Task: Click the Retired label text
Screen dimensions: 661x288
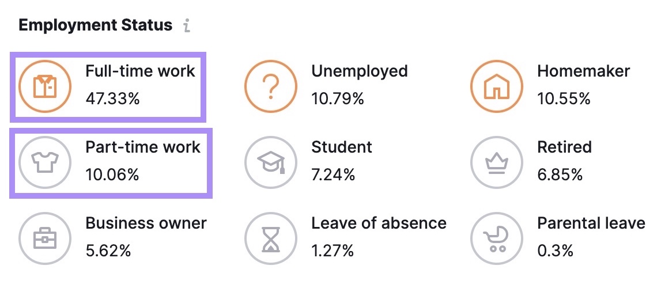Action: (564, 147)
